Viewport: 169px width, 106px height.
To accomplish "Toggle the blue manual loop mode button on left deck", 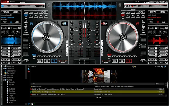I will click(x=26, y=15).
